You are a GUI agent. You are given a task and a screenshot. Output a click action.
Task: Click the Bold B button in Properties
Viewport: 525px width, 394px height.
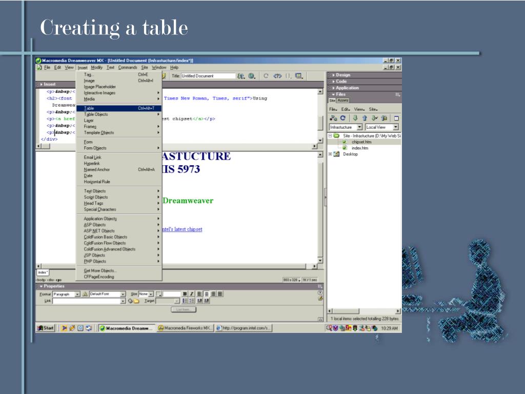point(185,294)
